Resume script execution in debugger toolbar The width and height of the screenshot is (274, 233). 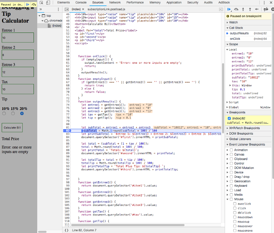click(x=229, y=9)
